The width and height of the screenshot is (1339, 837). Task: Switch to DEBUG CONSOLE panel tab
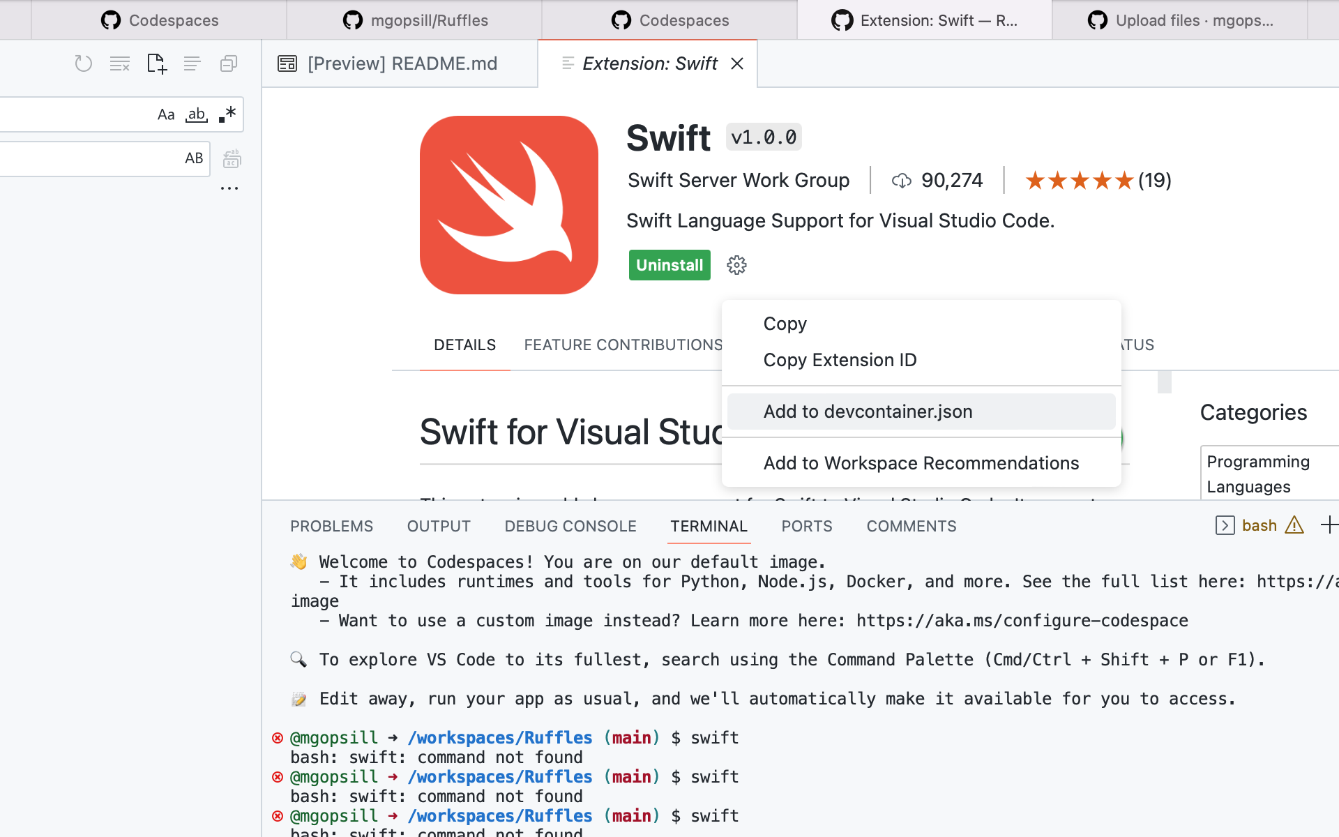[x=570, y=526]
